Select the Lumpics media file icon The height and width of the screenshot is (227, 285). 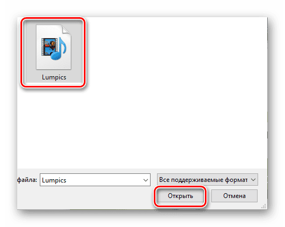point(54,47)
